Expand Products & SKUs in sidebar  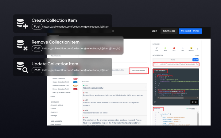point(56,105)
